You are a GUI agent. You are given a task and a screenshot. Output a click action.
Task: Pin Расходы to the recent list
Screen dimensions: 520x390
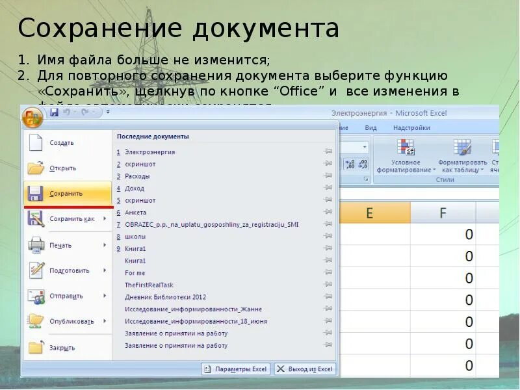pyautogui.click(x=328, y=175)
